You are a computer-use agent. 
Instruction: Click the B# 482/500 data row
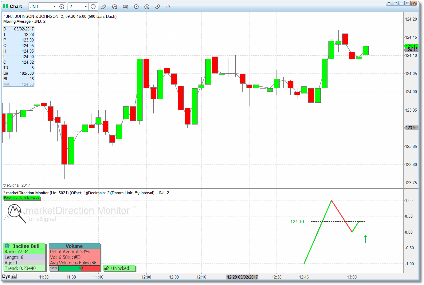[x=18, y=73]
